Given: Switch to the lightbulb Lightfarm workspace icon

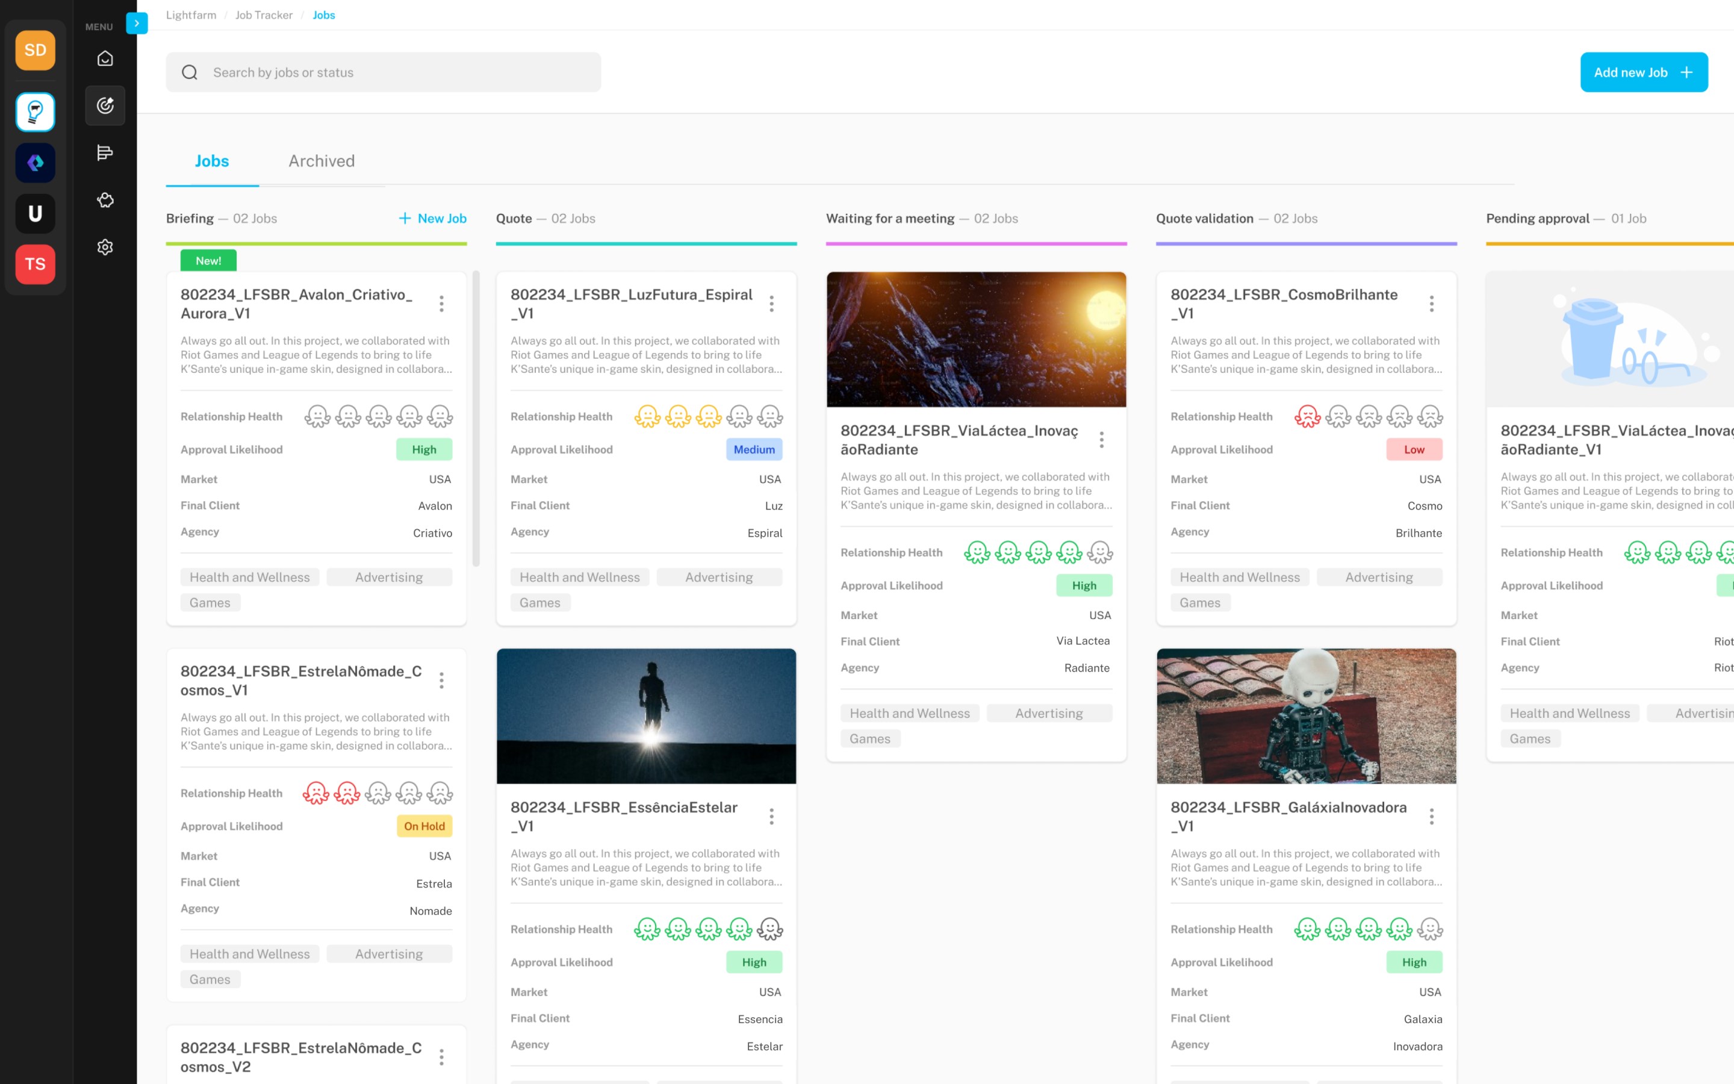Looking at the screenshot, I should [x=35, y=112].
